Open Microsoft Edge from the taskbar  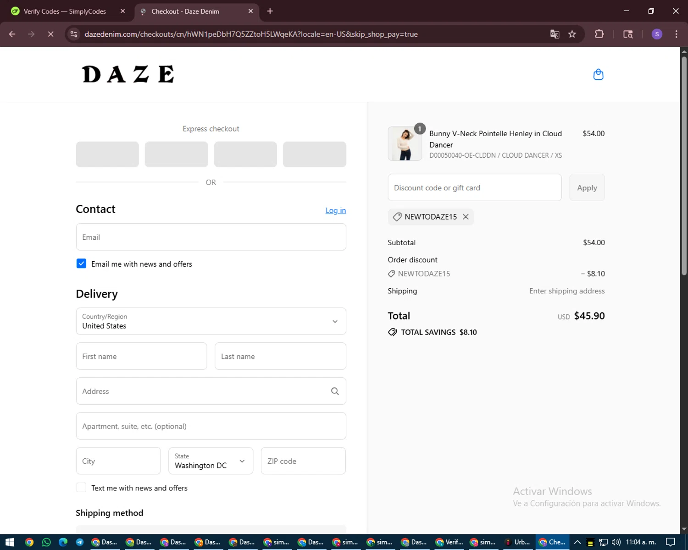63,542
